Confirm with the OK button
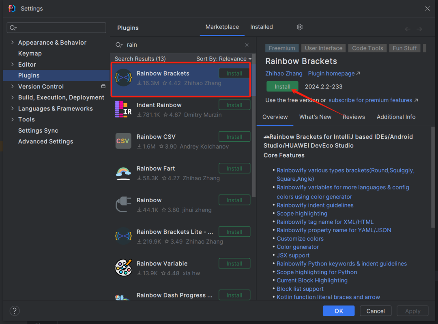The image size is (438, 324). click(x=339, y=311)
